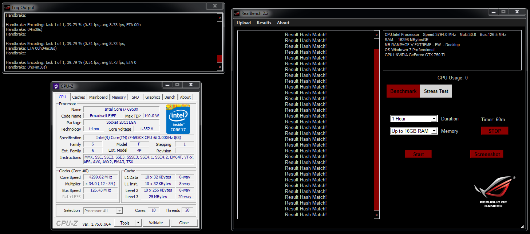Viewport: 530px width, 234px height.
Task: Select the Stress Test tab
Action: tap(436, 91)
